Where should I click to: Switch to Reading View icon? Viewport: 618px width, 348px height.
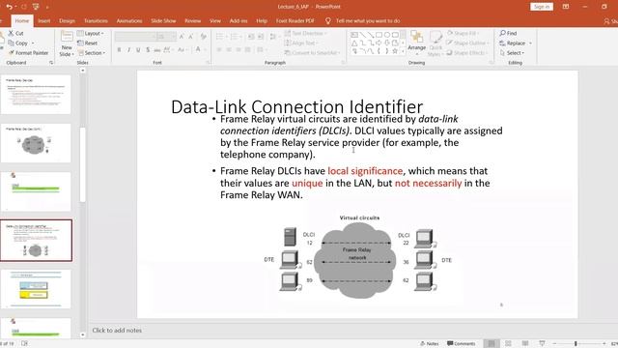click(x=525, y=344)
